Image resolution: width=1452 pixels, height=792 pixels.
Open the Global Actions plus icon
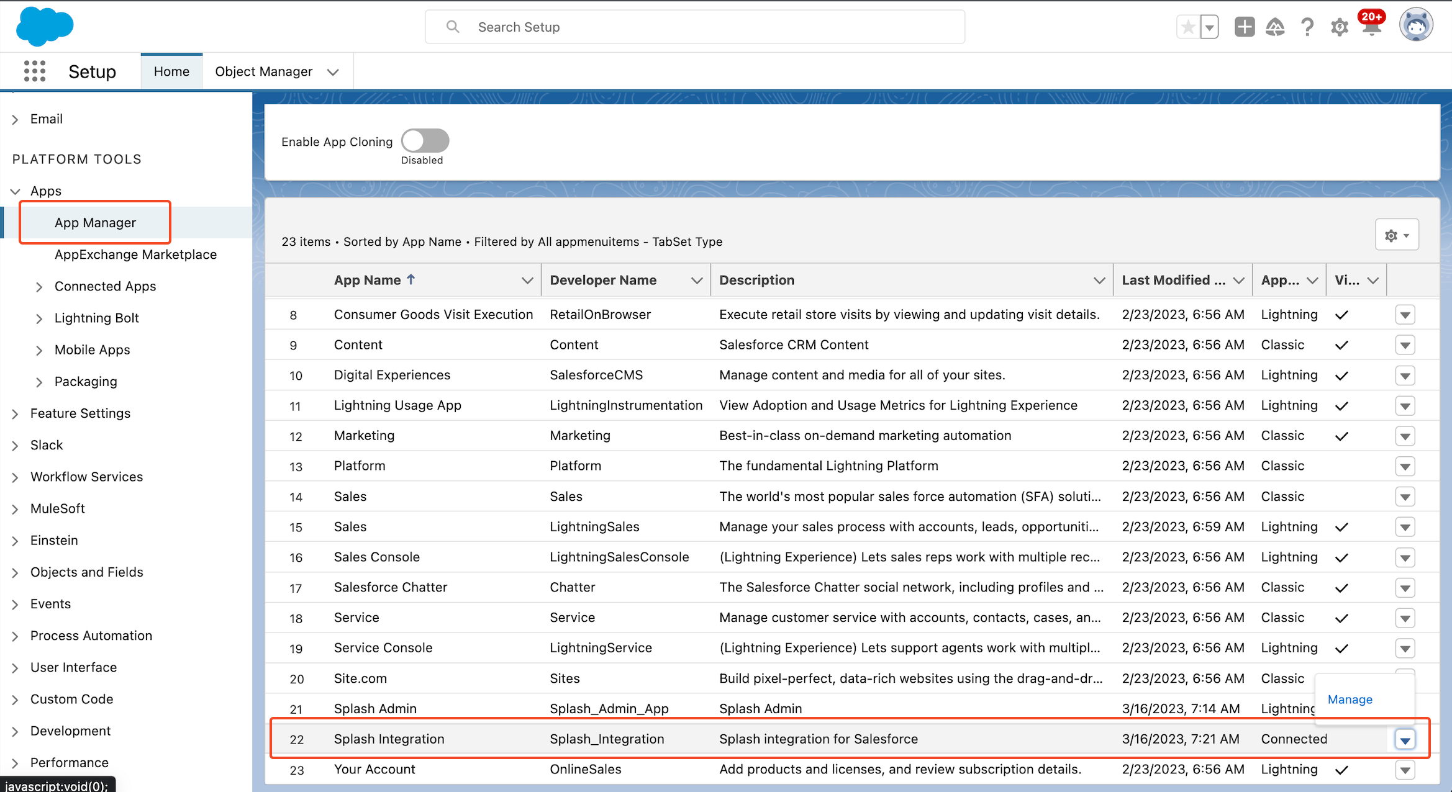[1245, 27]
